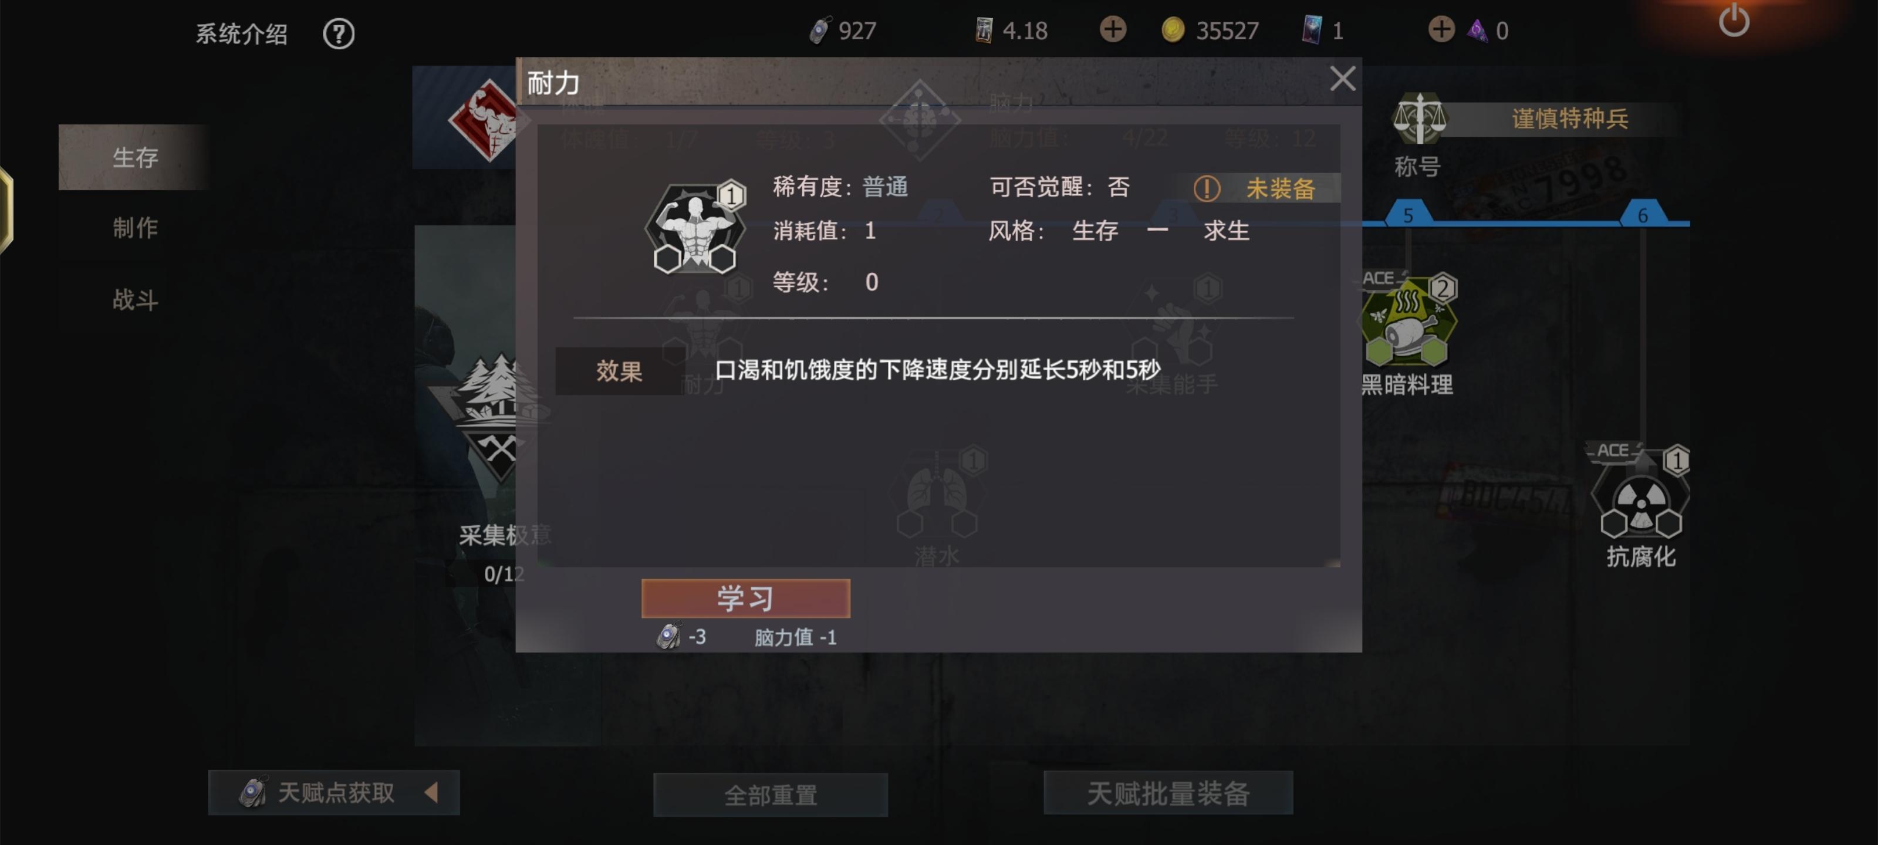
Task: Open the system intro help question mark
Action: click(x=338, y=33)
